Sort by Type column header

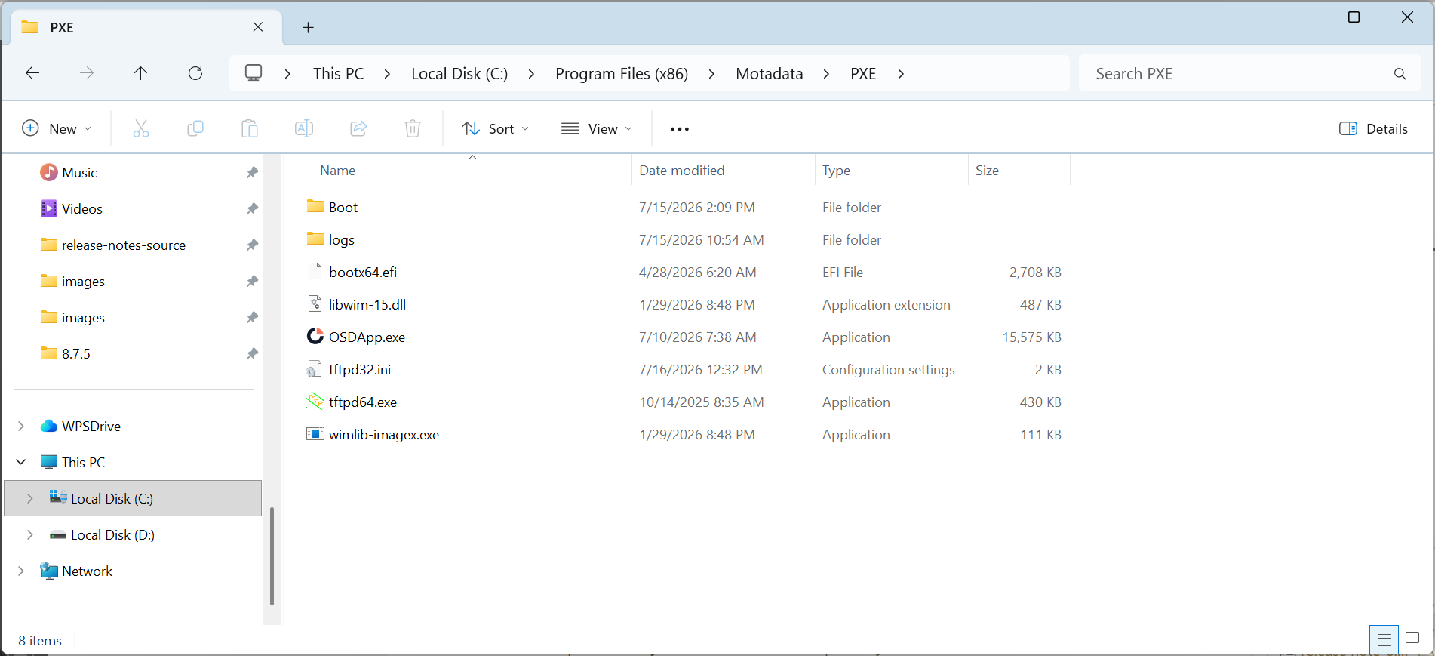pyautogui.click(x=836, y=171)
